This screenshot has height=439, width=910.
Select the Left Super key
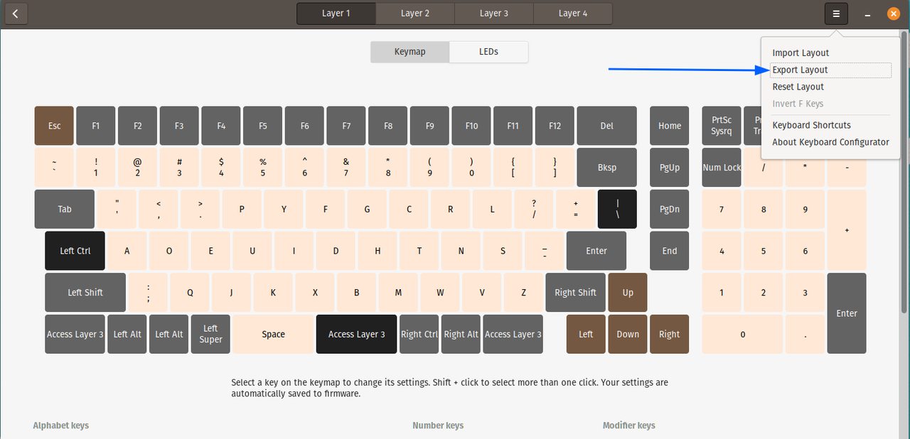point(210,334)
